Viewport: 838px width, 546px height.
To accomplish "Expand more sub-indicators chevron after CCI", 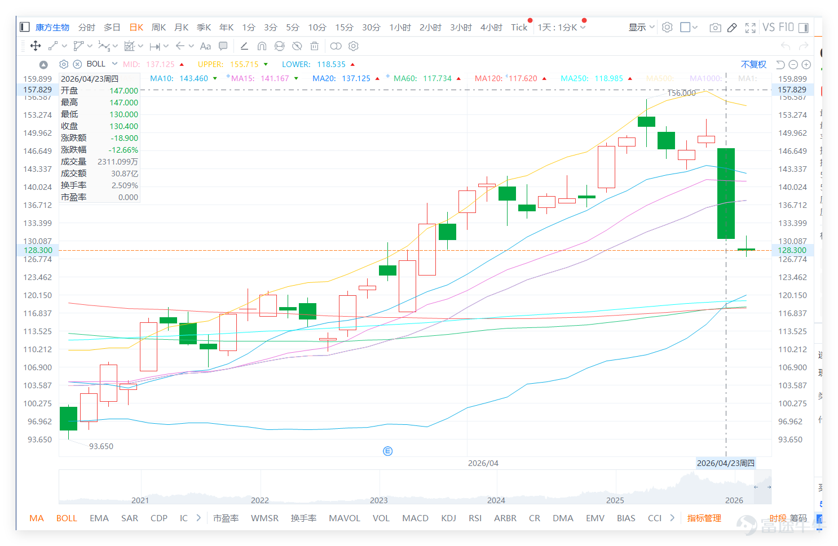I will pos(672,518).
